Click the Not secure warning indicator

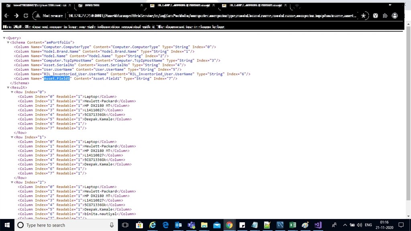click(x=49, y=16)
